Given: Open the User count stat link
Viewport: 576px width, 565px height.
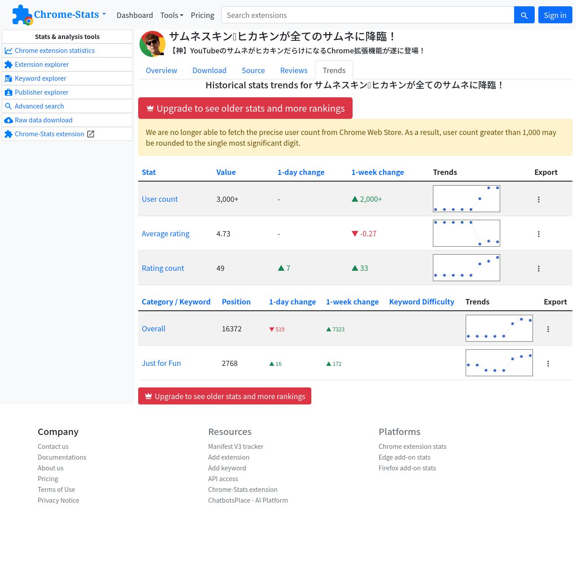Looking at the screenshot, I should click(160, 199).
